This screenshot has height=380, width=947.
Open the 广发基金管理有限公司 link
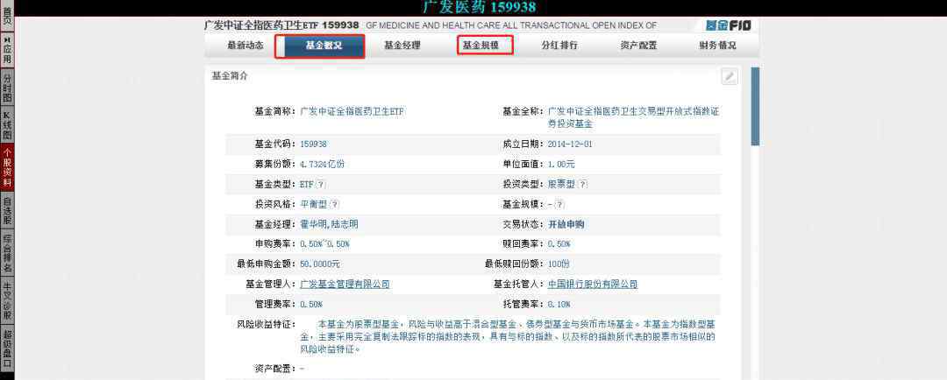pyautogui.click(x=345, y=284)
